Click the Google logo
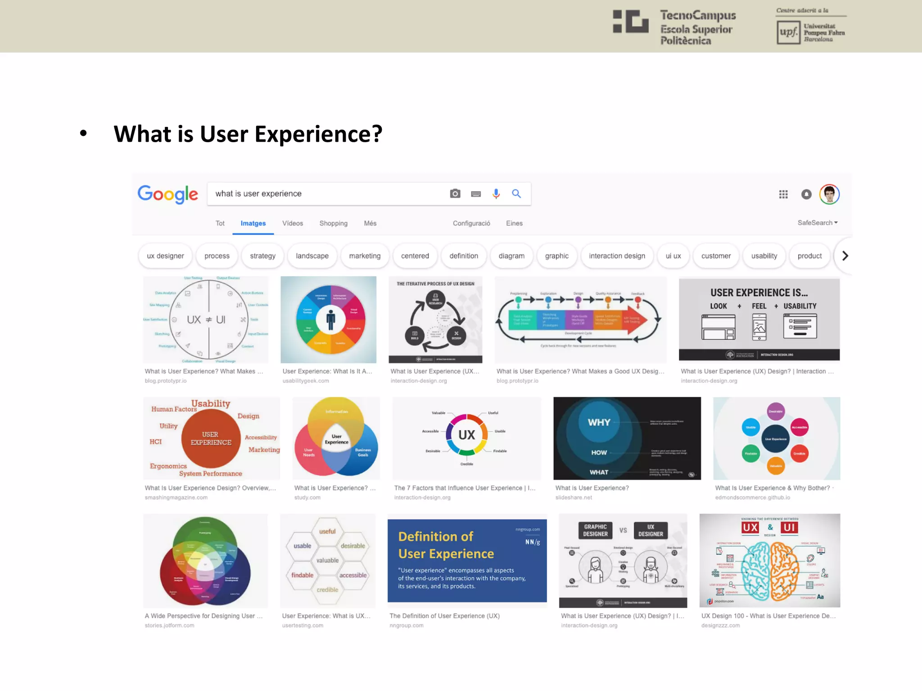 click(167, 194)
